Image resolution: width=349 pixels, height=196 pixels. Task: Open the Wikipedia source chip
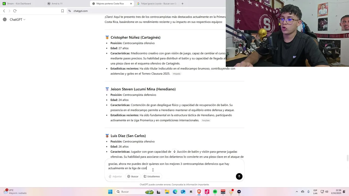point(176,74)
